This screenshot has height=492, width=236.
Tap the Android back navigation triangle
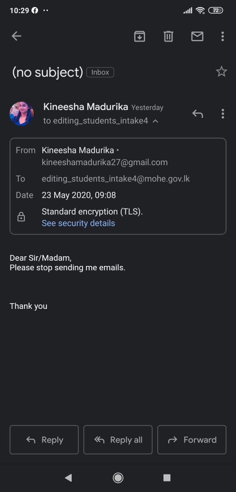(x=68, y=478)
